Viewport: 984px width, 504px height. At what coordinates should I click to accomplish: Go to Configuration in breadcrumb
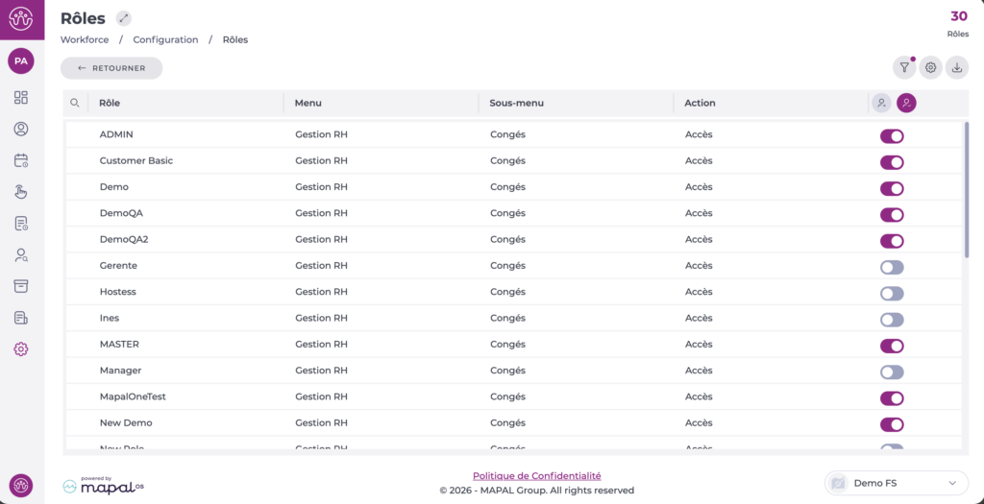pos(165,40)
